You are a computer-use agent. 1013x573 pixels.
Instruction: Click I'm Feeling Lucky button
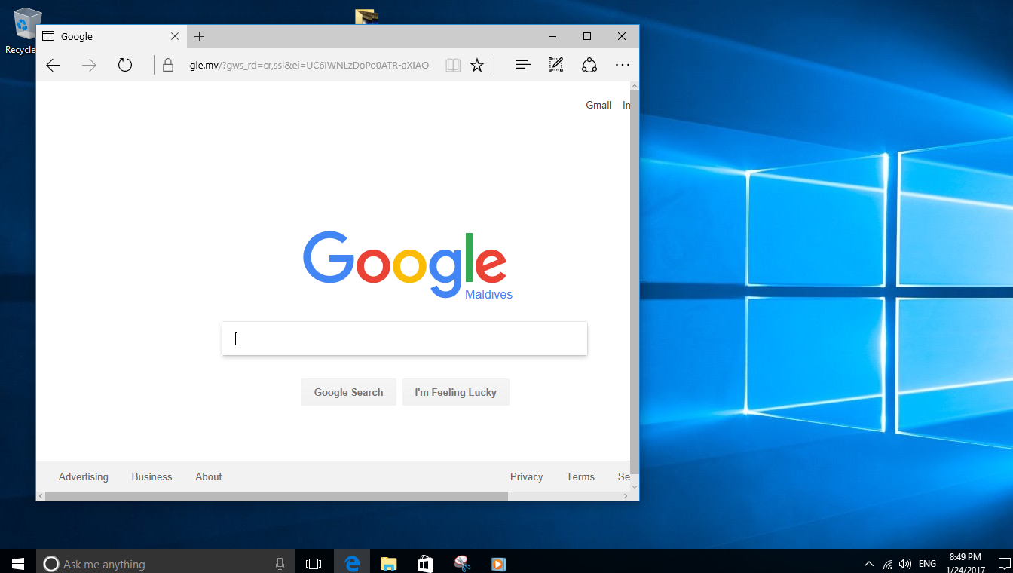point(456,392)
